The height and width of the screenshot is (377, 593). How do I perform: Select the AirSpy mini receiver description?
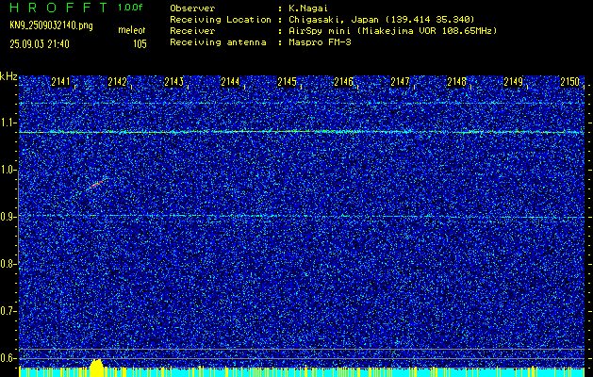click(x=393, y=31)
